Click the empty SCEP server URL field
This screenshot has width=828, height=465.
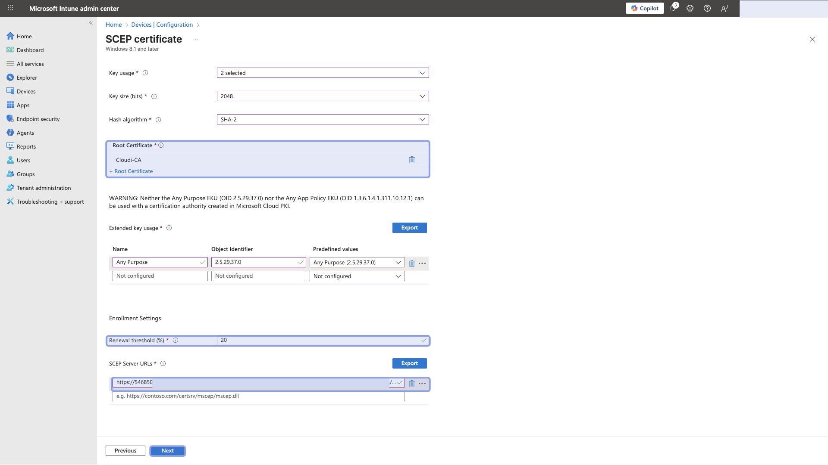259,396
